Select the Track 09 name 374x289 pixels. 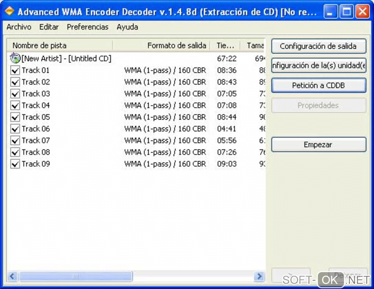click(36, 164)
